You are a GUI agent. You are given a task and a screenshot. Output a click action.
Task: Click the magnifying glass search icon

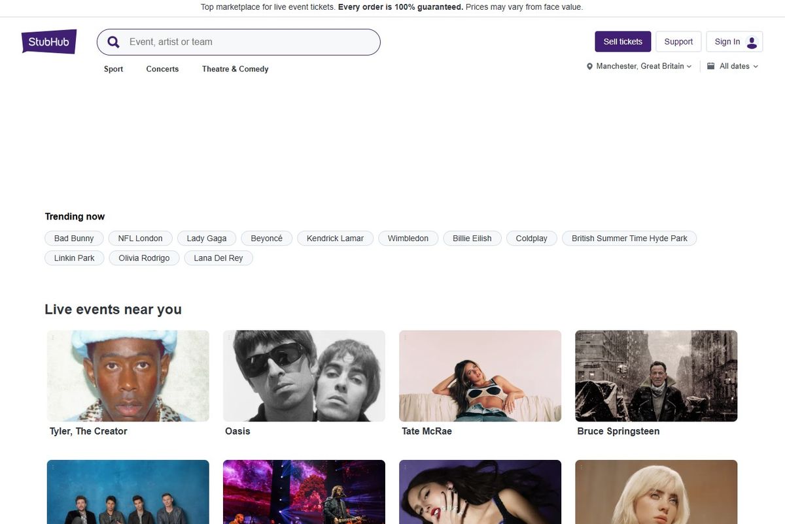pos(114,42)
